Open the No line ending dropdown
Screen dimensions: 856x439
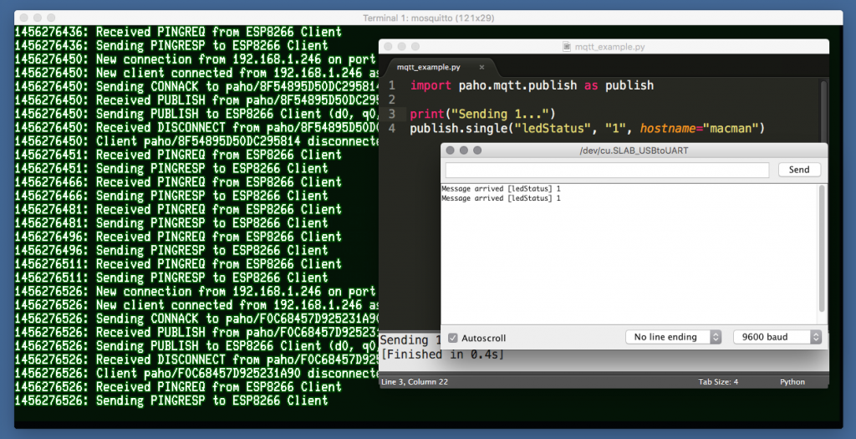click(x=673, y=337)
